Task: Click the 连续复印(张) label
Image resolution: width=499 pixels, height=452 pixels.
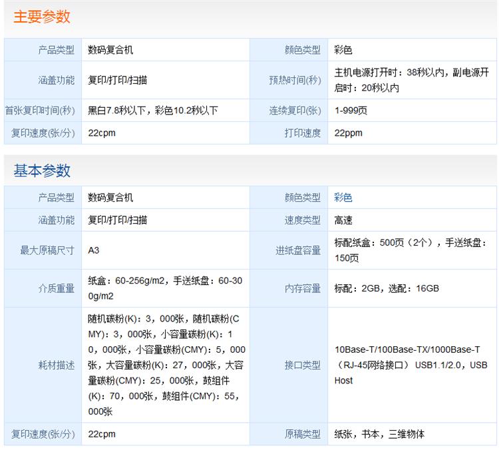Action: 295,111
